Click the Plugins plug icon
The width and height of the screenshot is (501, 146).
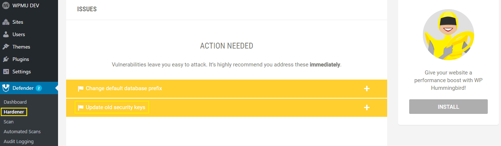click(6, 59)
